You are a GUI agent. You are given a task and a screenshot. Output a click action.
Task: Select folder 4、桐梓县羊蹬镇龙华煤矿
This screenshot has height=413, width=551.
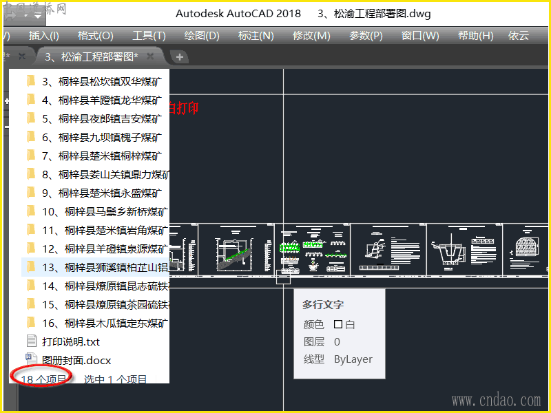pos(95,100)
